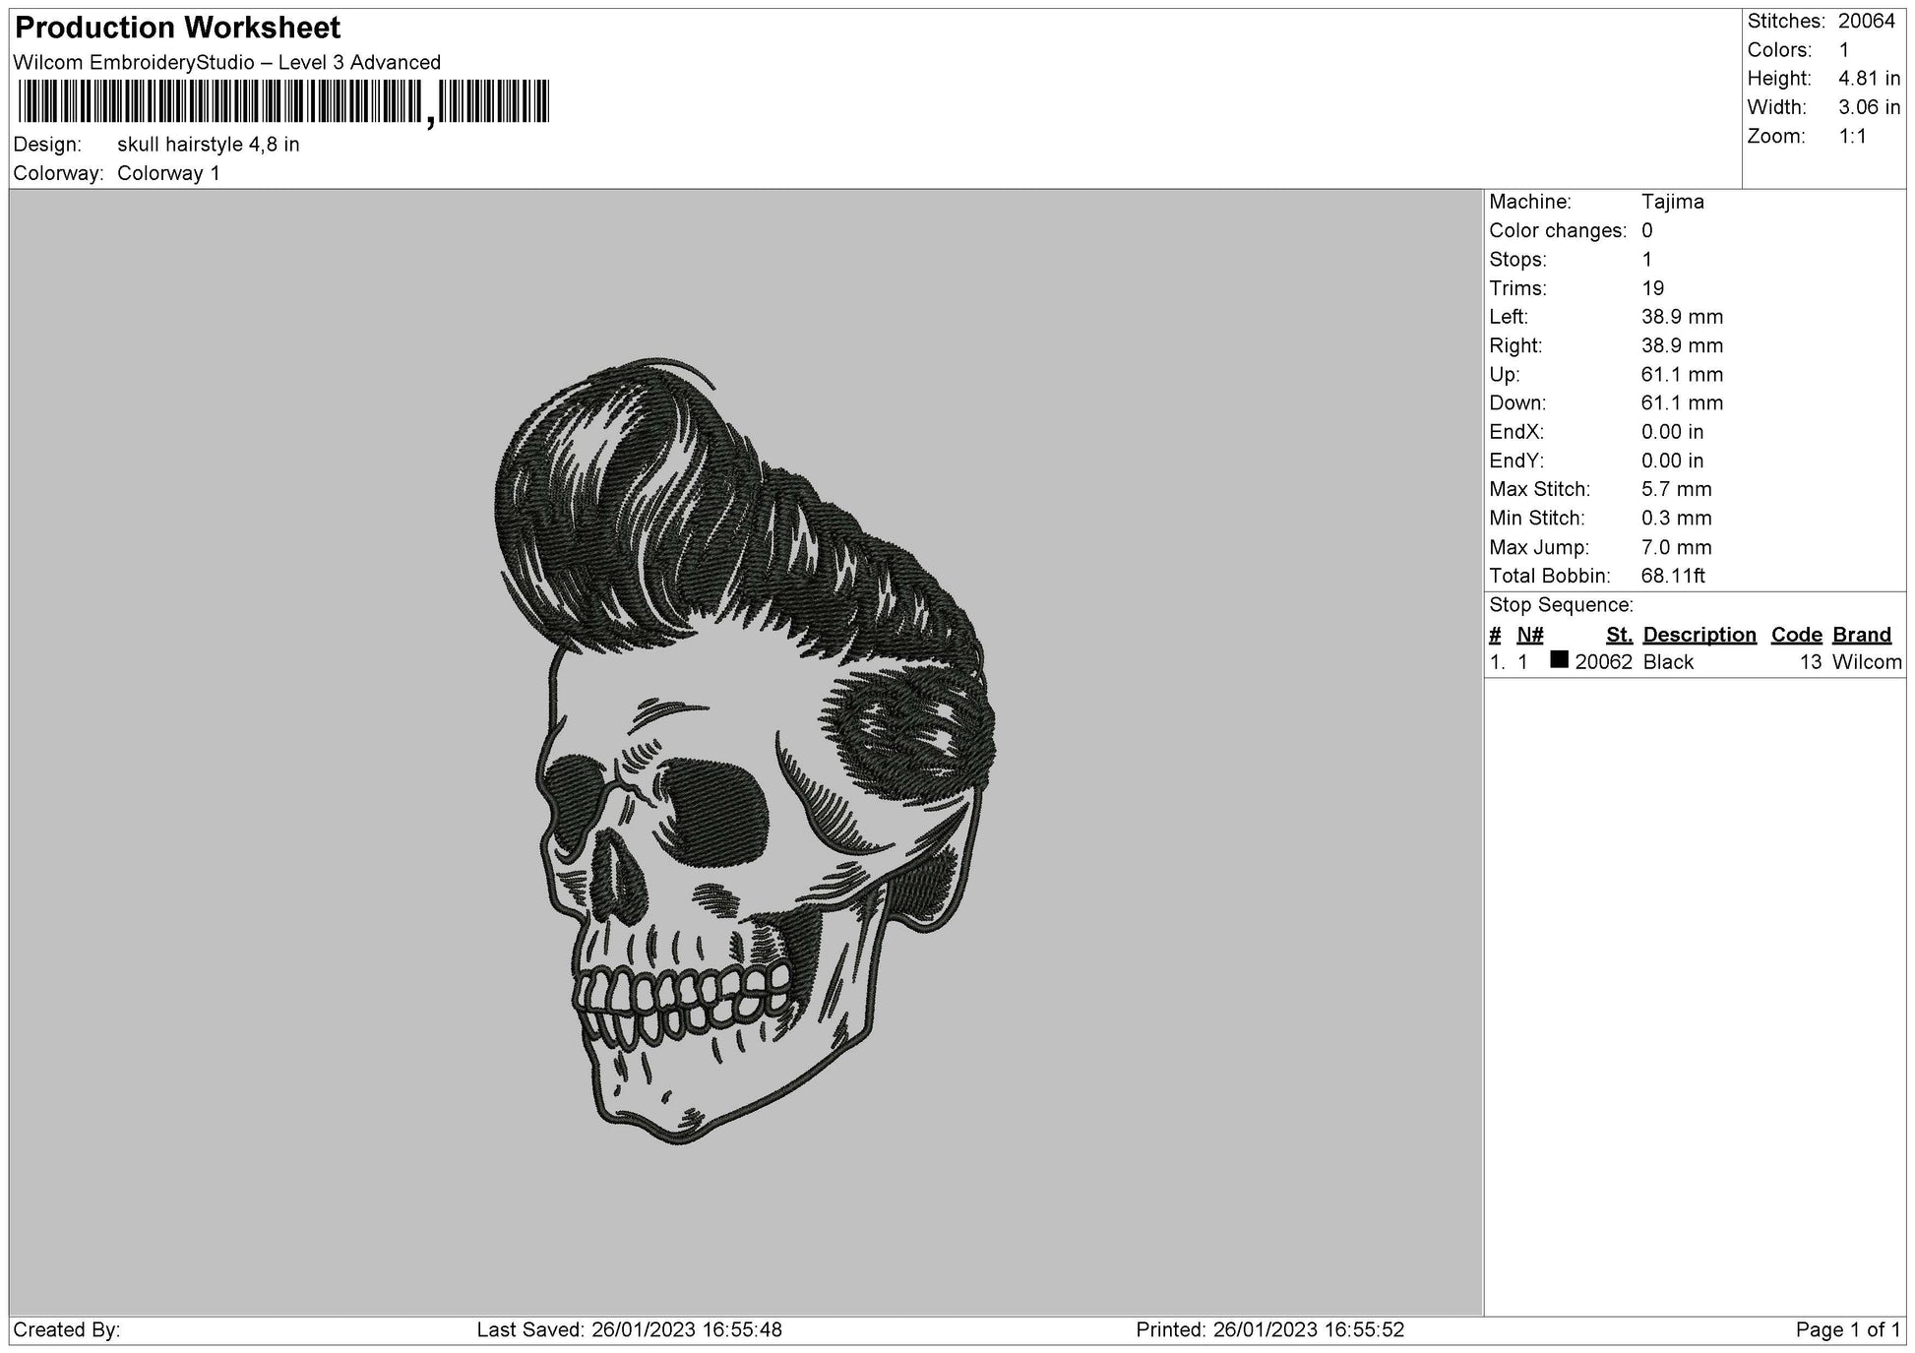Screen dimensions: 1915x1353
Task: Click the N# column header
Action: point(1529,635)
